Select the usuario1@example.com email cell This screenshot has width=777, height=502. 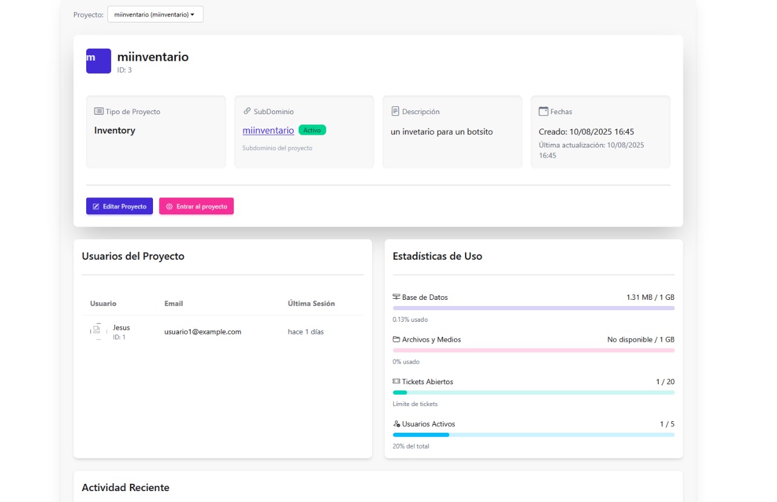[203, 332]
